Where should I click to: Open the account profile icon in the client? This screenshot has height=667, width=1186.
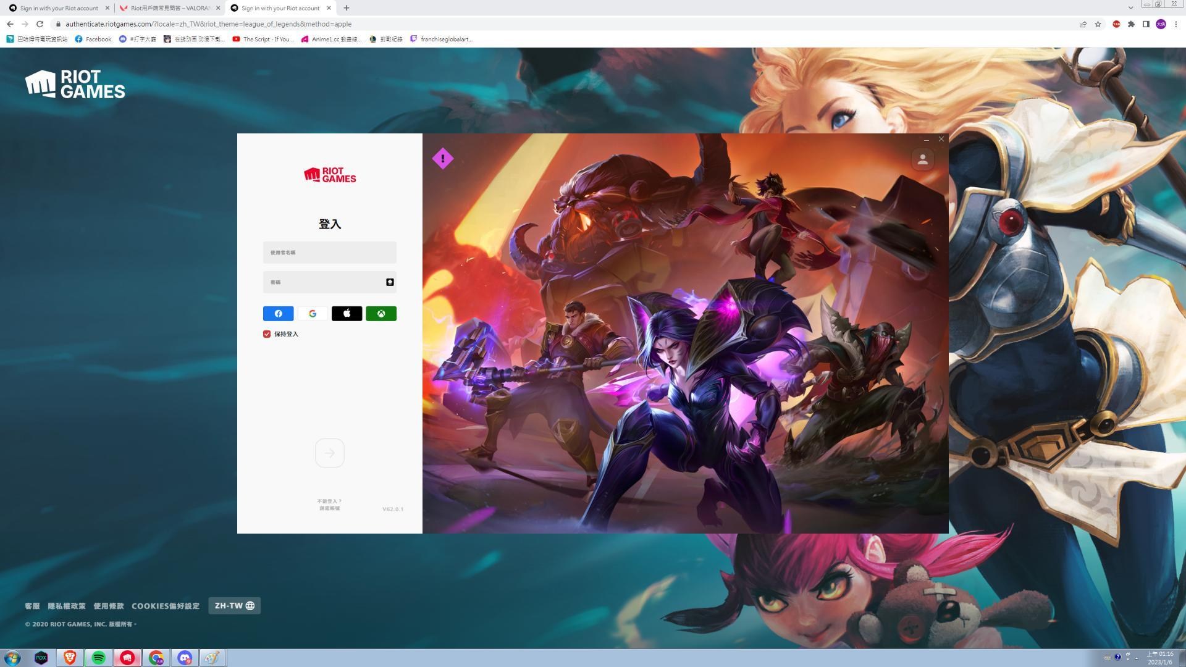[x=923, y=159]
